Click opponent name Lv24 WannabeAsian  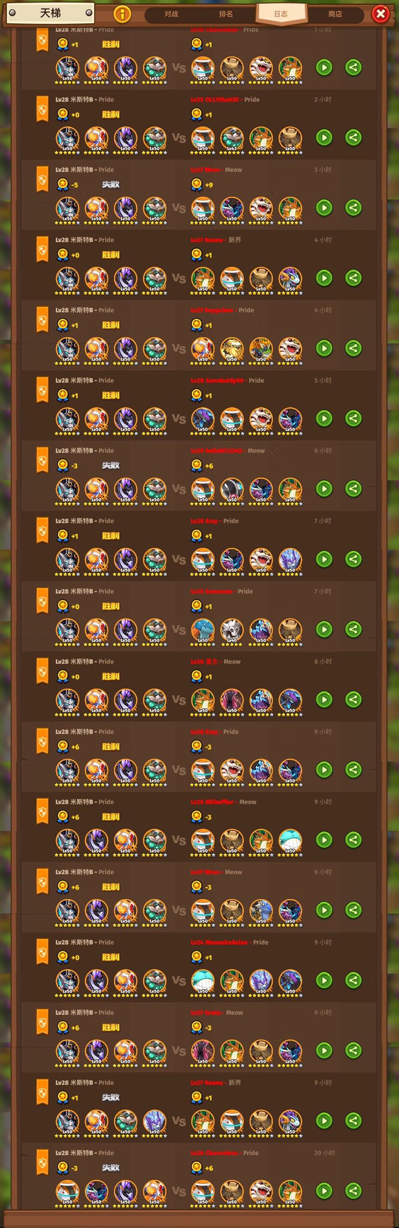pyautogui.click(x=219, y=942)
